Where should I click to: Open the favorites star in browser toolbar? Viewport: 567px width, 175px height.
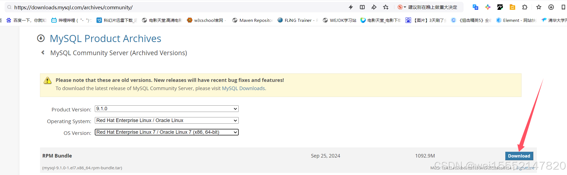(539, 7)
